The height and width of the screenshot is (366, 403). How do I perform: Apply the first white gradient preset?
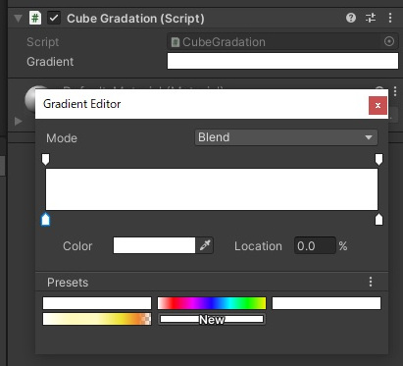97,303
